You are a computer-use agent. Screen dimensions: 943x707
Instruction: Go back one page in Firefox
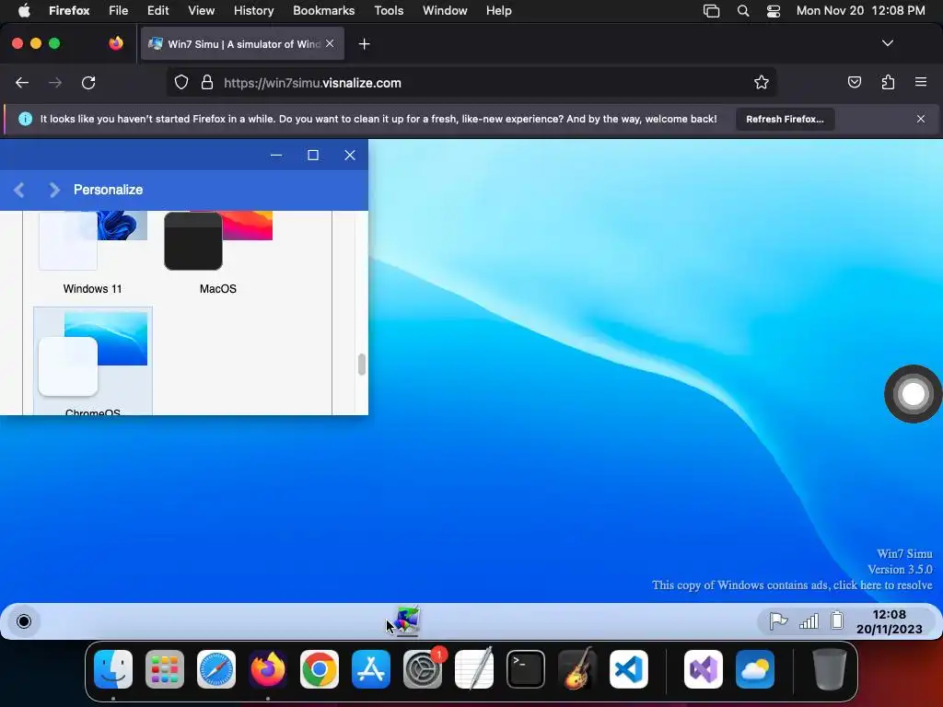pyautogui.click(x=22, y=83)
